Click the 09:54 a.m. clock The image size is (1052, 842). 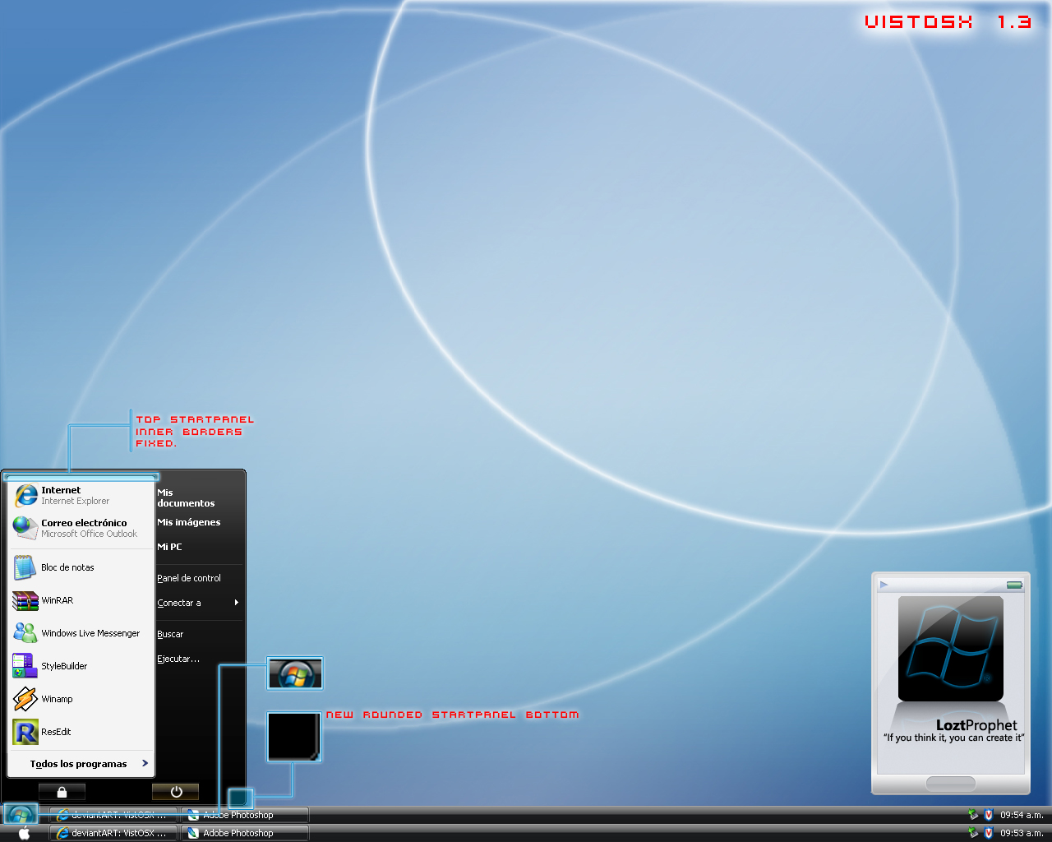coord(1022,815)
